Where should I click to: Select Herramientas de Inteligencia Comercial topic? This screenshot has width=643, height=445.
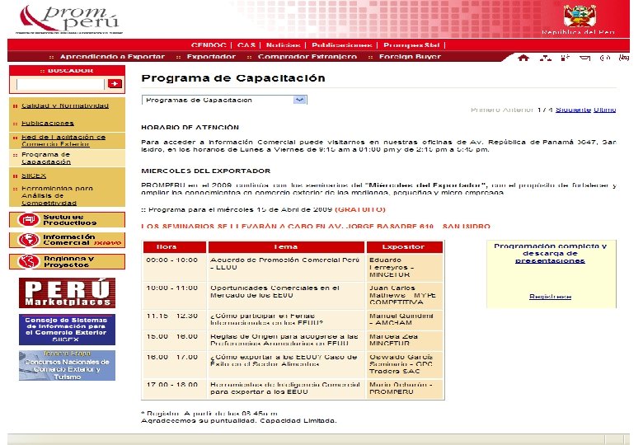pyautogui.click(x=286, y=388)
